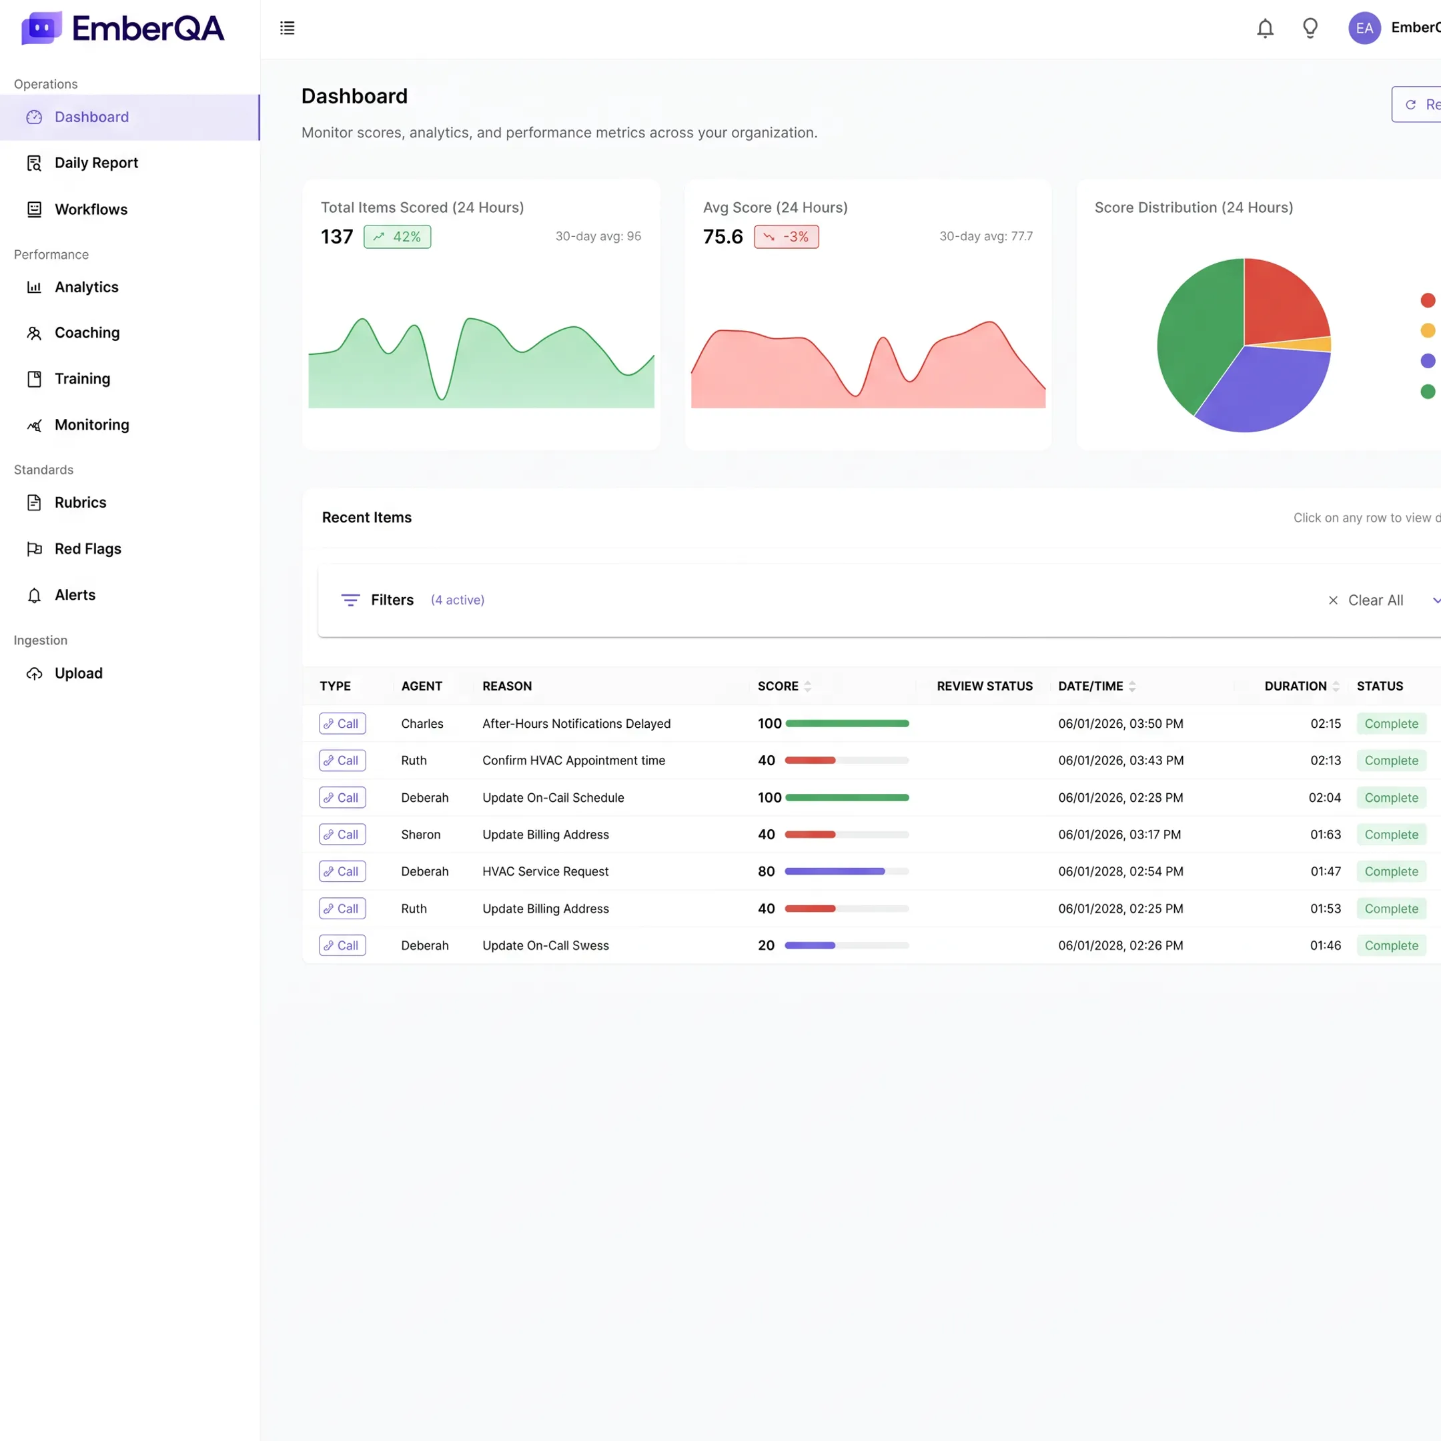
Task: Click the Alerts bell icon in sidebar
Action: pos(34,595)
